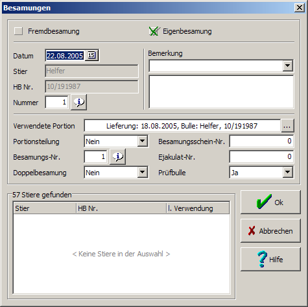Toggle the Eigenbesamung checkbox
This screenshot has height=307, width=308.
[154, 31]
